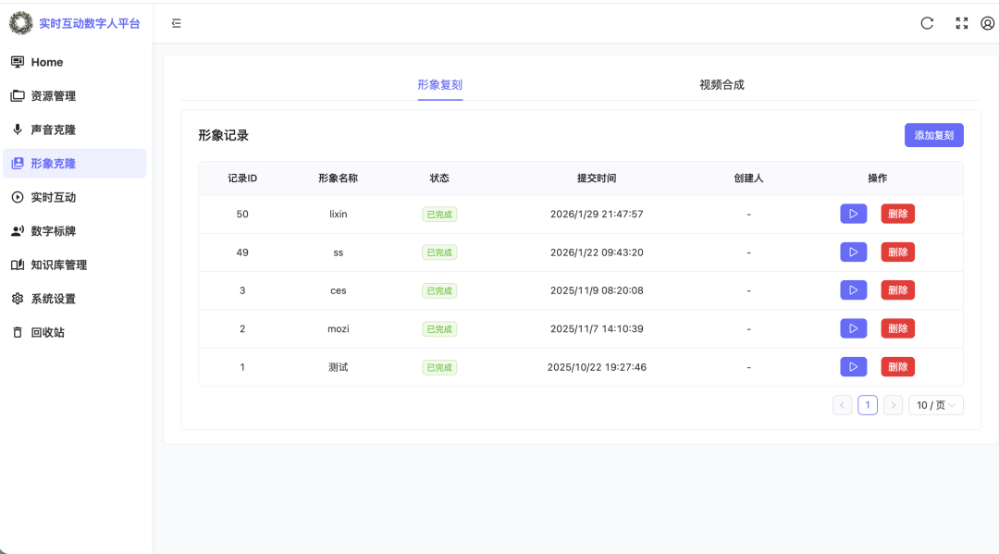Click the previous page chevron in pagination

(842, 404)
